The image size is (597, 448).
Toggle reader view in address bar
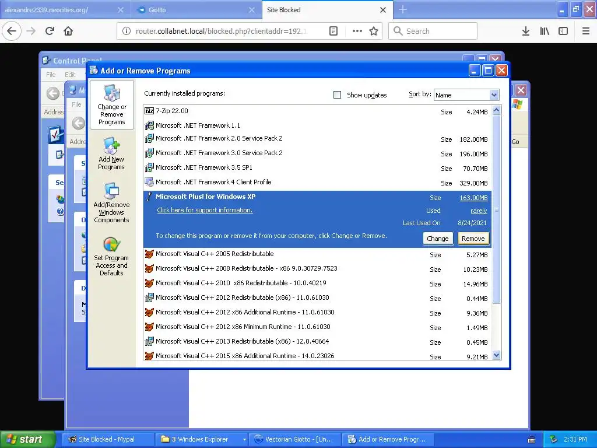(x=333, y=31)
